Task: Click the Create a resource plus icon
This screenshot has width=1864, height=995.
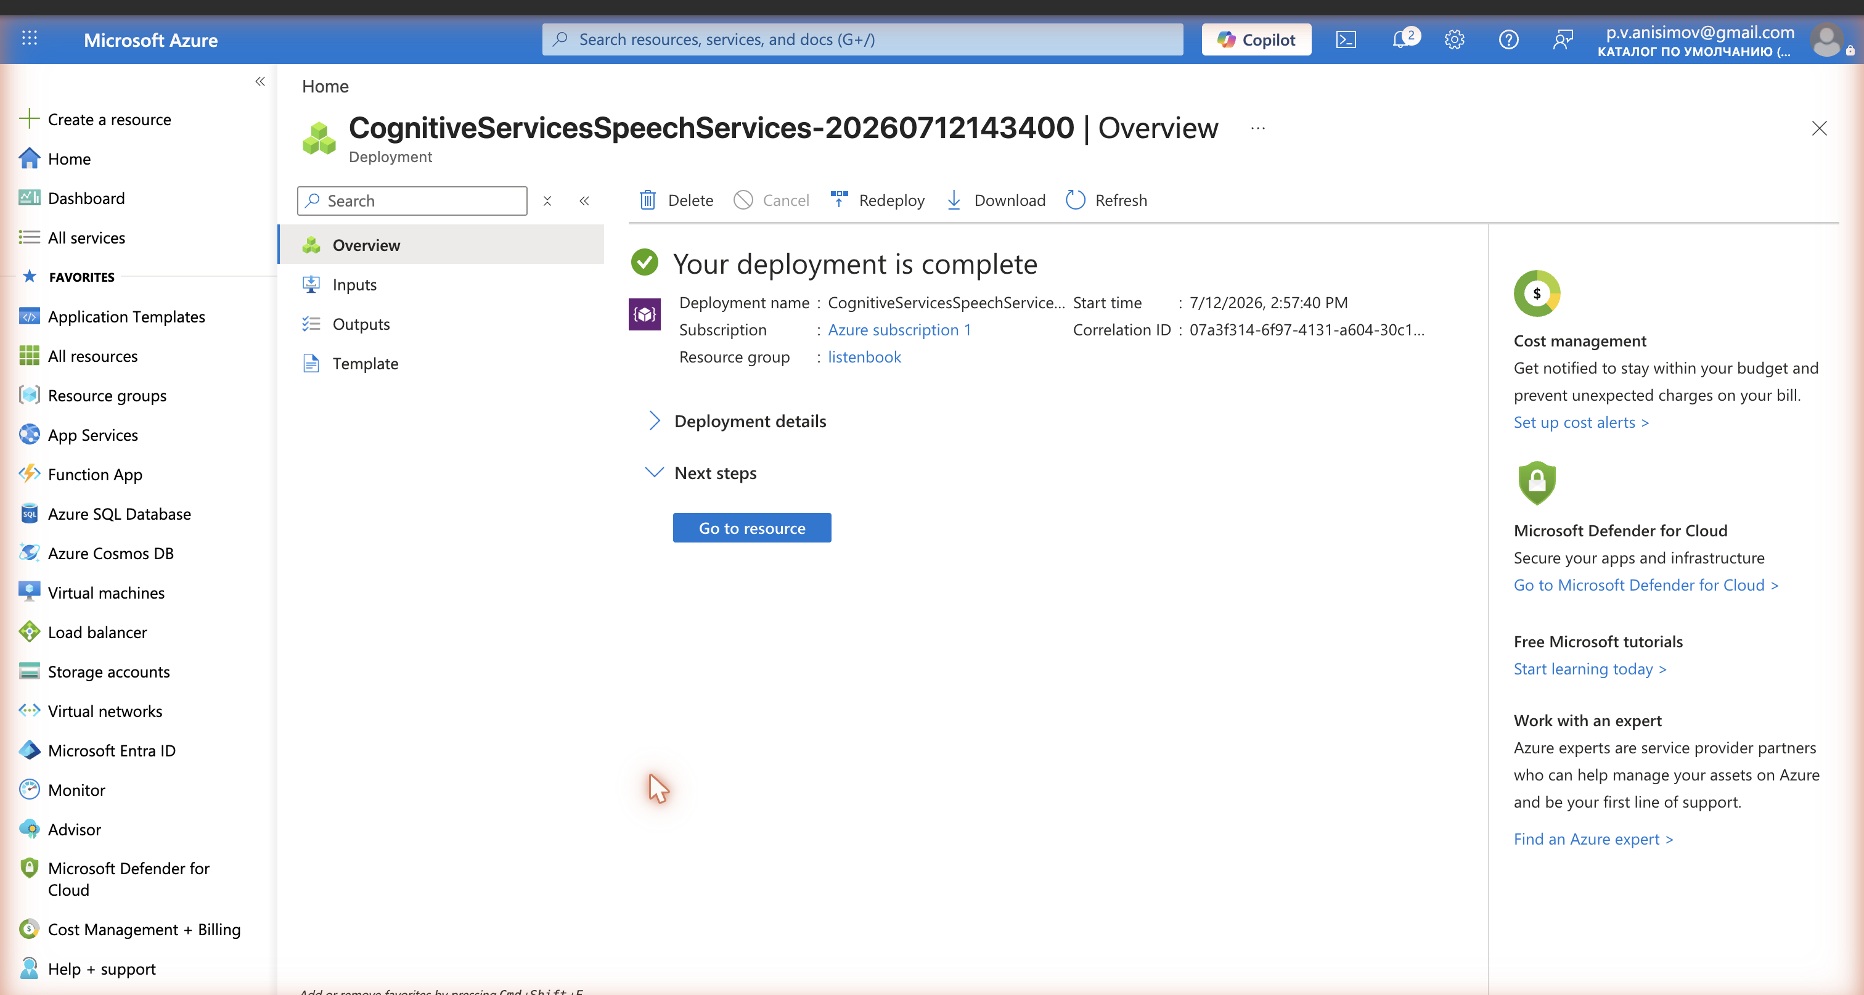Action: [29, 119]
